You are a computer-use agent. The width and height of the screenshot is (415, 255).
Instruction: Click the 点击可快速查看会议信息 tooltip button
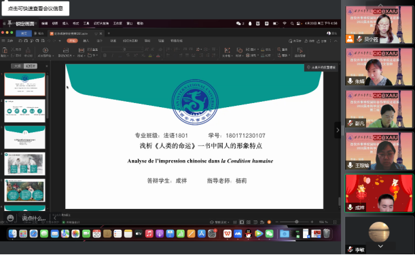[35, 8]
